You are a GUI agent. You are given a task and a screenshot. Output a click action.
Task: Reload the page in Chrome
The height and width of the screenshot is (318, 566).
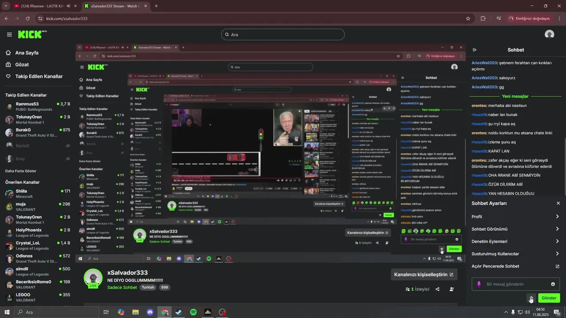pyautogui.click(x=27, y=19)
